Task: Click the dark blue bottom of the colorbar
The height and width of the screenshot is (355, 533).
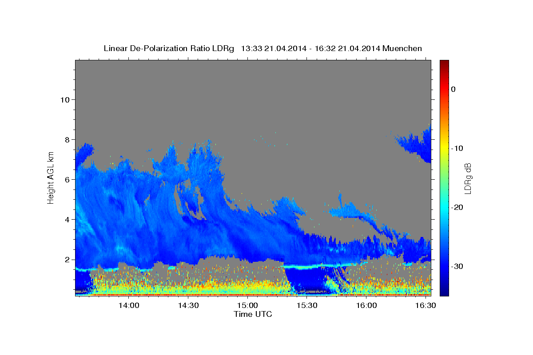Action: [x=444, y=292]
